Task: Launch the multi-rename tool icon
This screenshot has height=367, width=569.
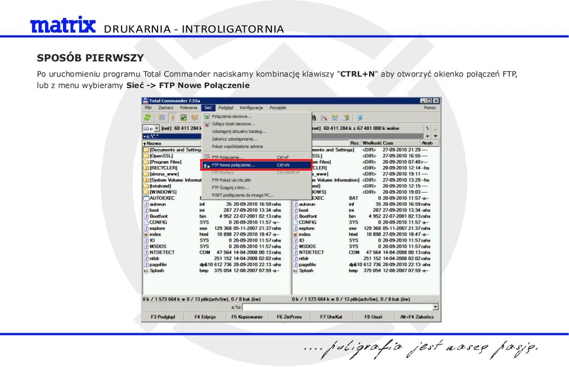Action: tap(324, 117)
